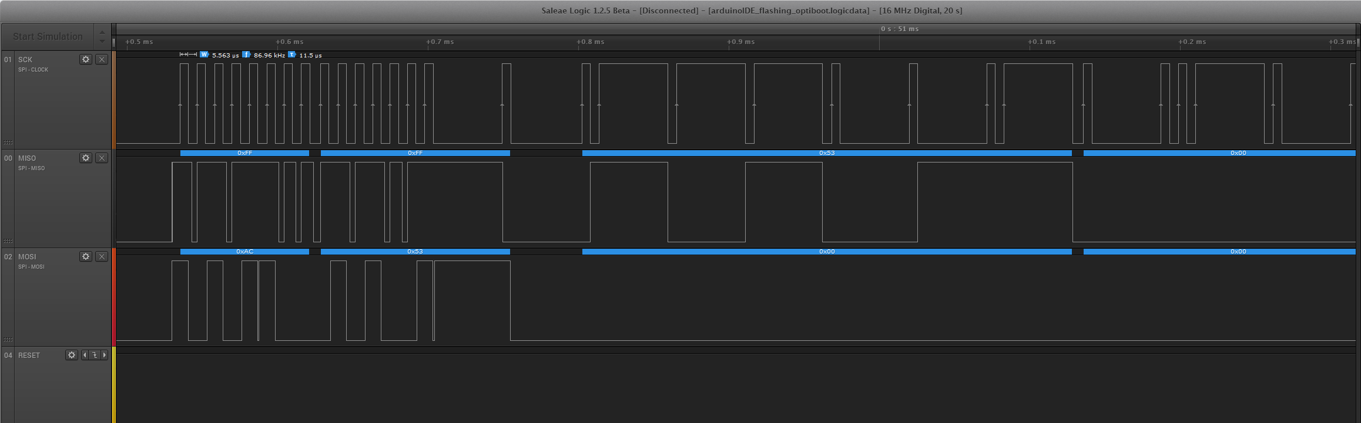Select first MOSI 0x00 decoded byte
The image size is (1361, 423).
827,252
